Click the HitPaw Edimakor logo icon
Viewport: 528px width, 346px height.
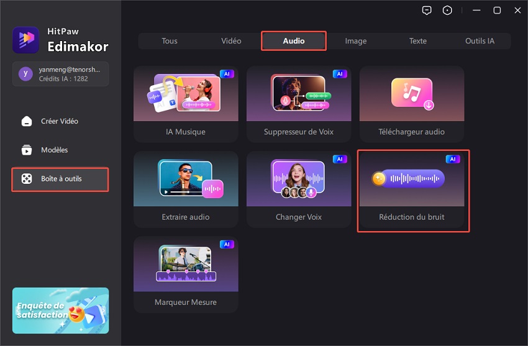click(25, 40)
